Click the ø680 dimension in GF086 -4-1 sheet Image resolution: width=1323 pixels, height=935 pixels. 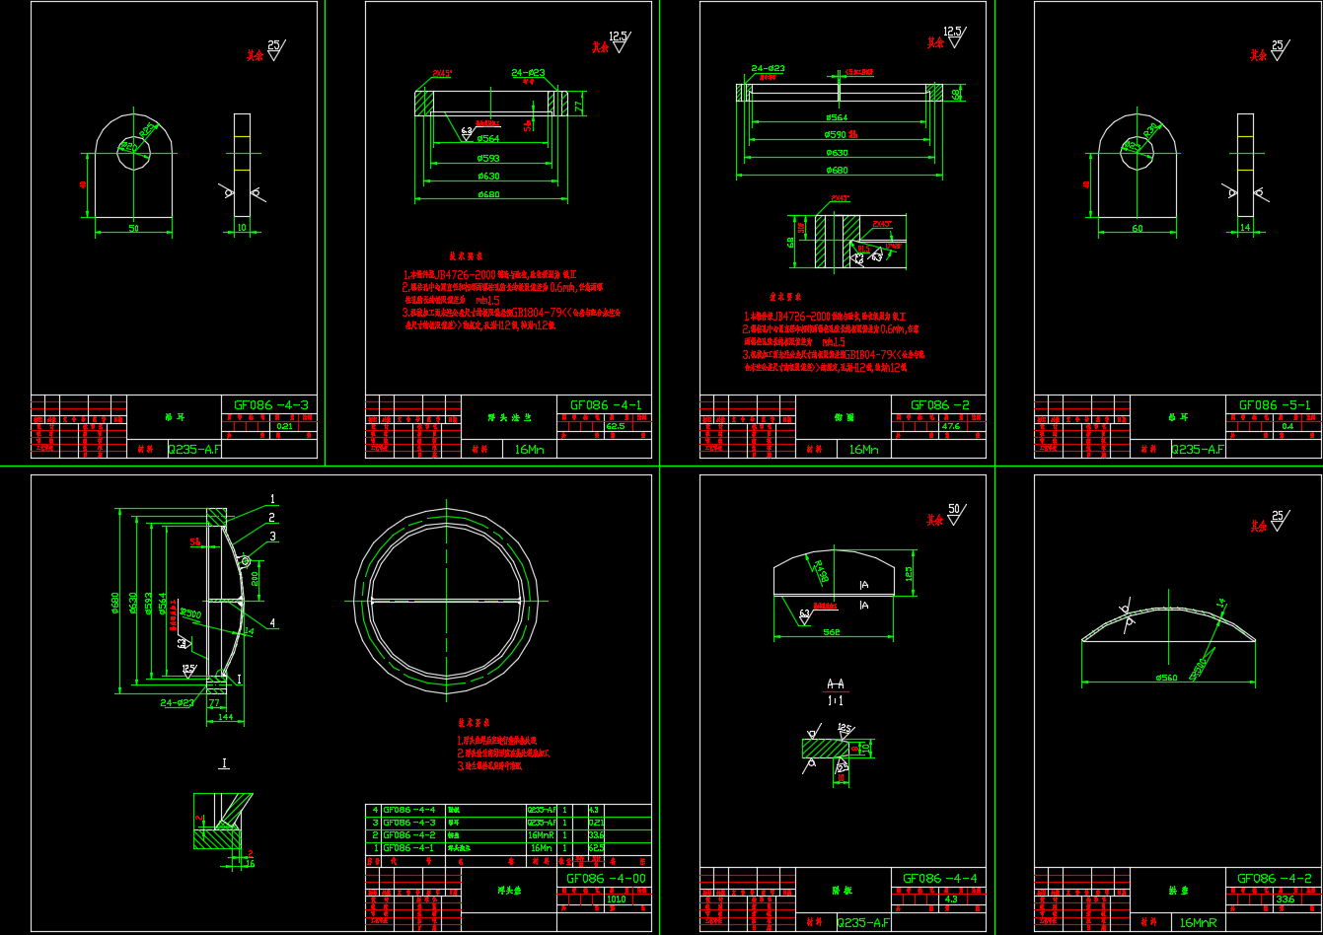coord(488,193)
